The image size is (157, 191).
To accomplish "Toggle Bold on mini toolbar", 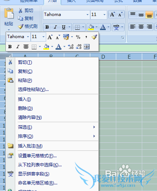I will (x=10, y=47).
